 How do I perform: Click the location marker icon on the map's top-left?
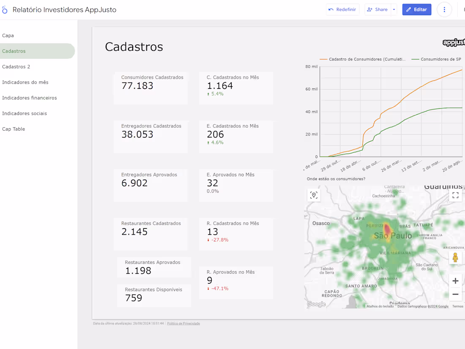pyautogui.click(x=314, y=195)
